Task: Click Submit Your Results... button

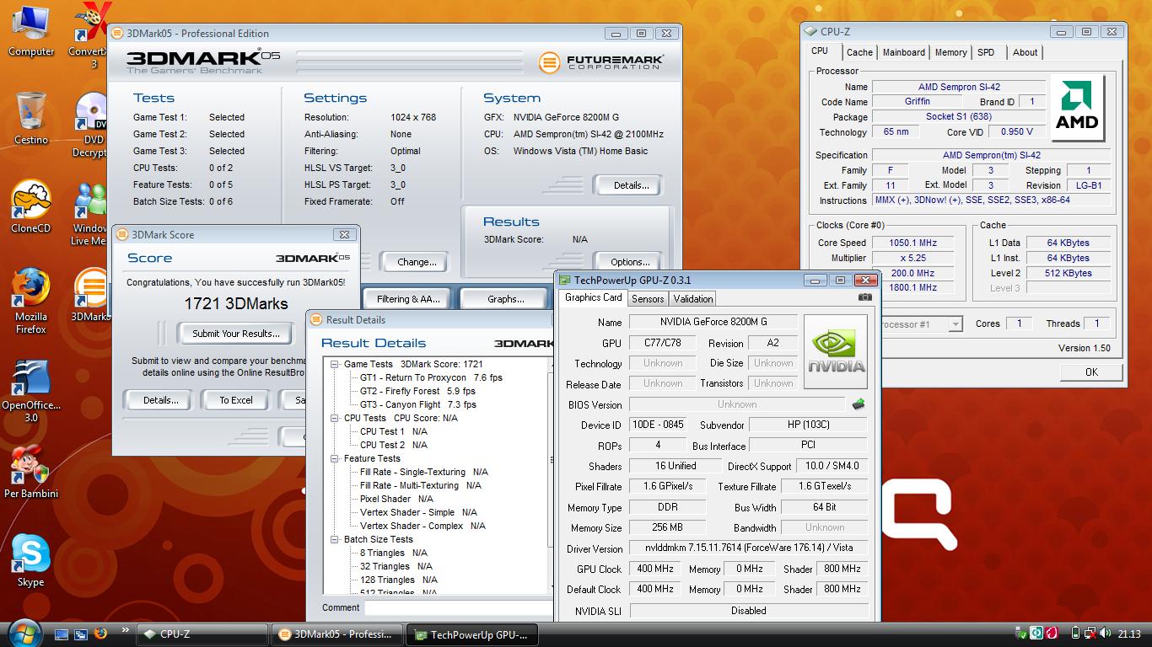Action: point(236,334)
